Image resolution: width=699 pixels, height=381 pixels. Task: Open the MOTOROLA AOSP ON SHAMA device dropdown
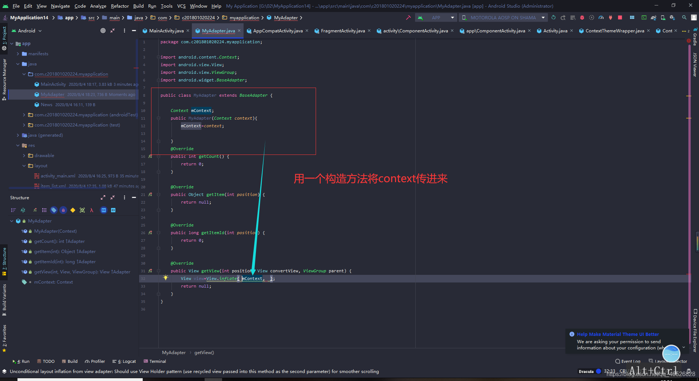pyautogui.click(x=503, y=17)
